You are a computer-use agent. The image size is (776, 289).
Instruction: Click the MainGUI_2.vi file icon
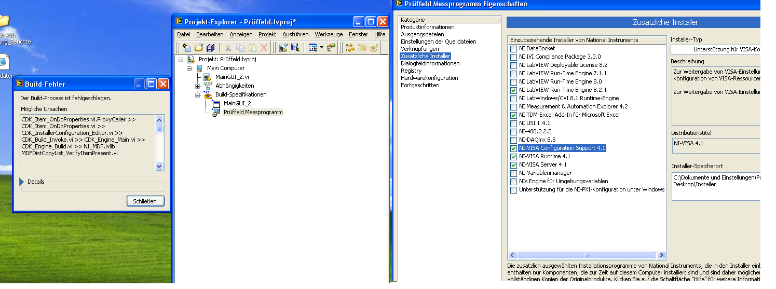(208, 77)
